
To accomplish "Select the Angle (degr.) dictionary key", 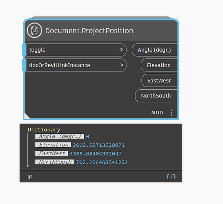I will [60, 136].
